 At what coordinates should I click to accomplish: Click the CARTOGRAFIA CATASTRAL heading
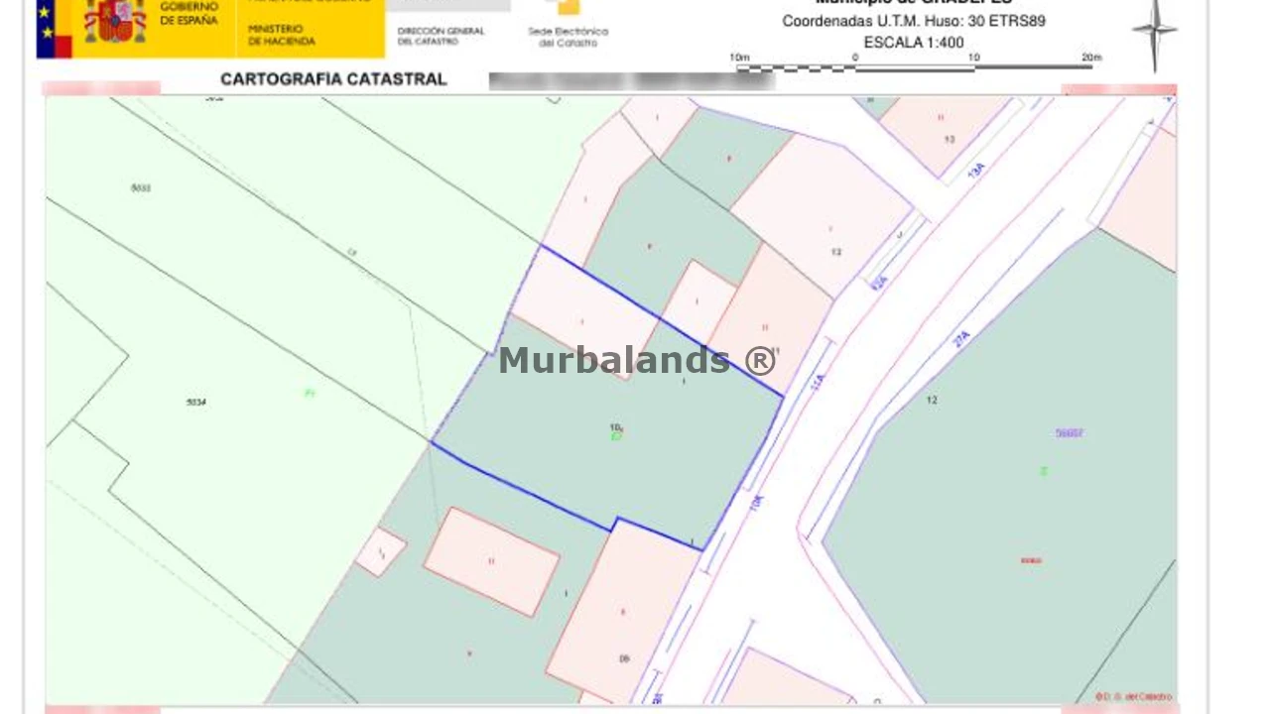tap(333, 79)
